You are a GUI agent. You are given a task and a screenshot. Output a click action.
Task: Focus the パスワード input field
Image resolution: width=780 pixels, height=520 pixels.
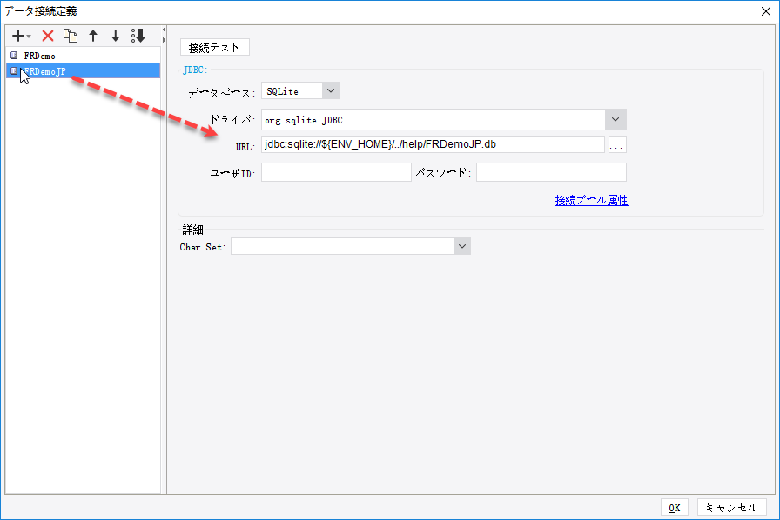(x=551, y=172)
